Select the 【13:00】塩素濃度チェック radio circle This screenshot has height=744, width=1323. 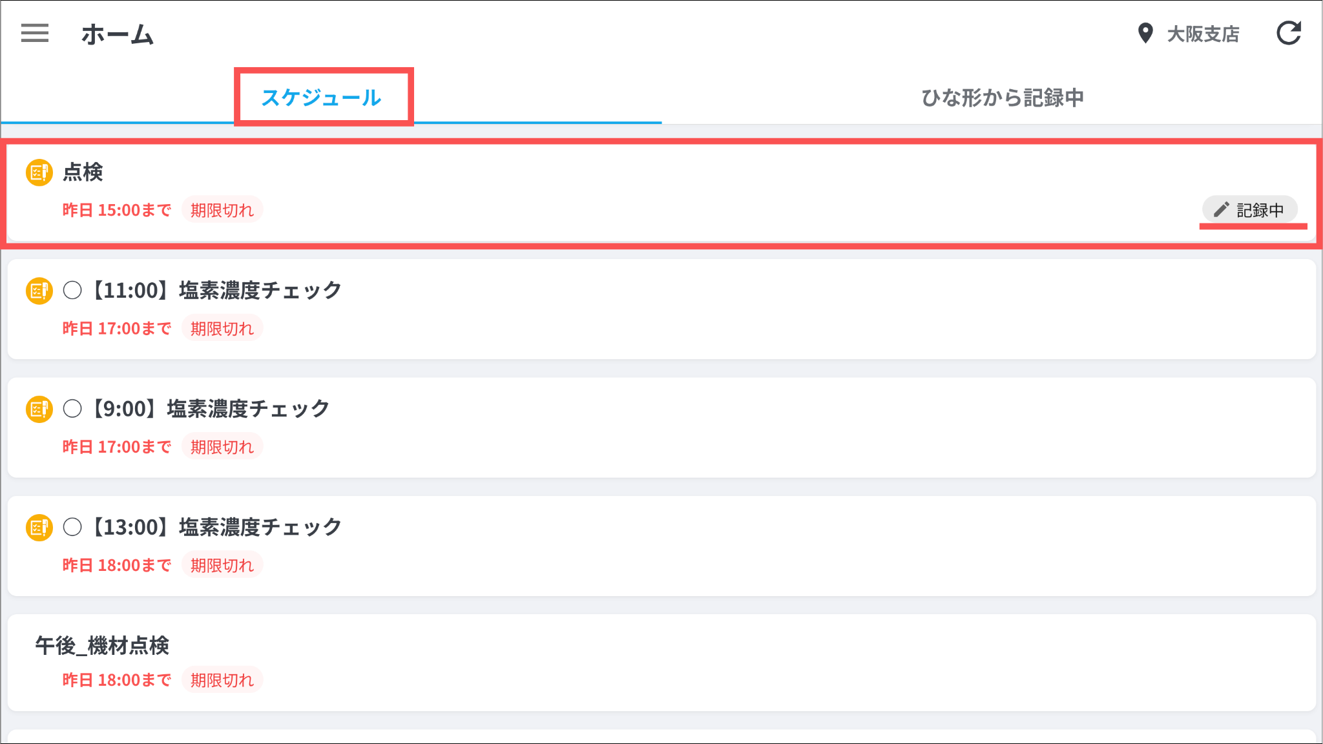pyautogui.click(x=72, y=528)
